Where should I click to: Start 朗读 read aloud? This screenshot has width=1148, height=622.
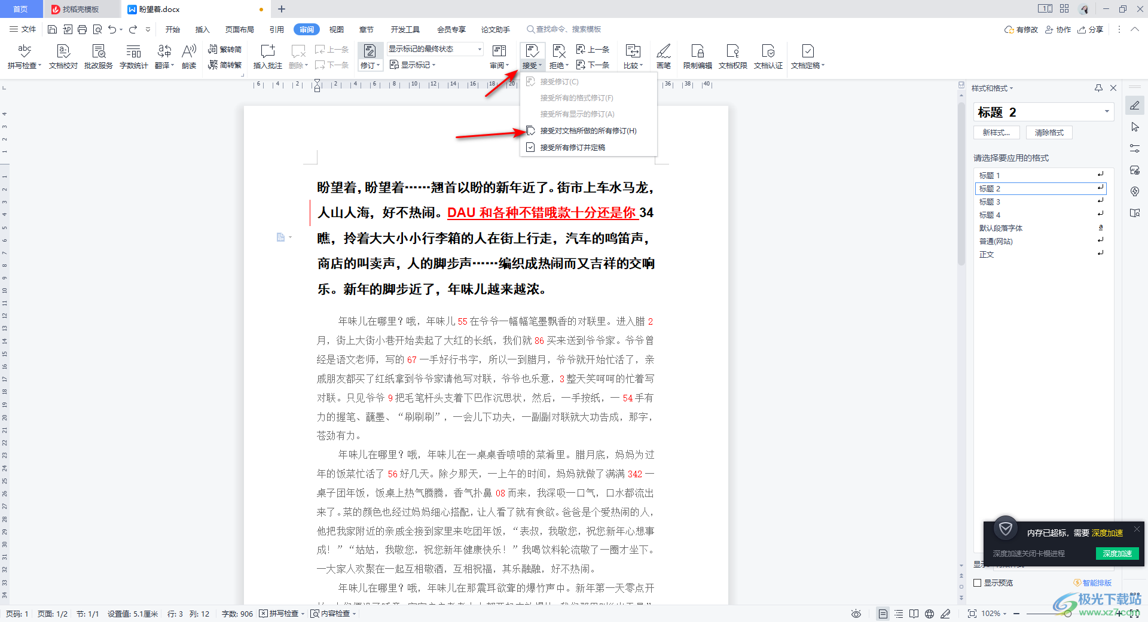coord(189,57)
